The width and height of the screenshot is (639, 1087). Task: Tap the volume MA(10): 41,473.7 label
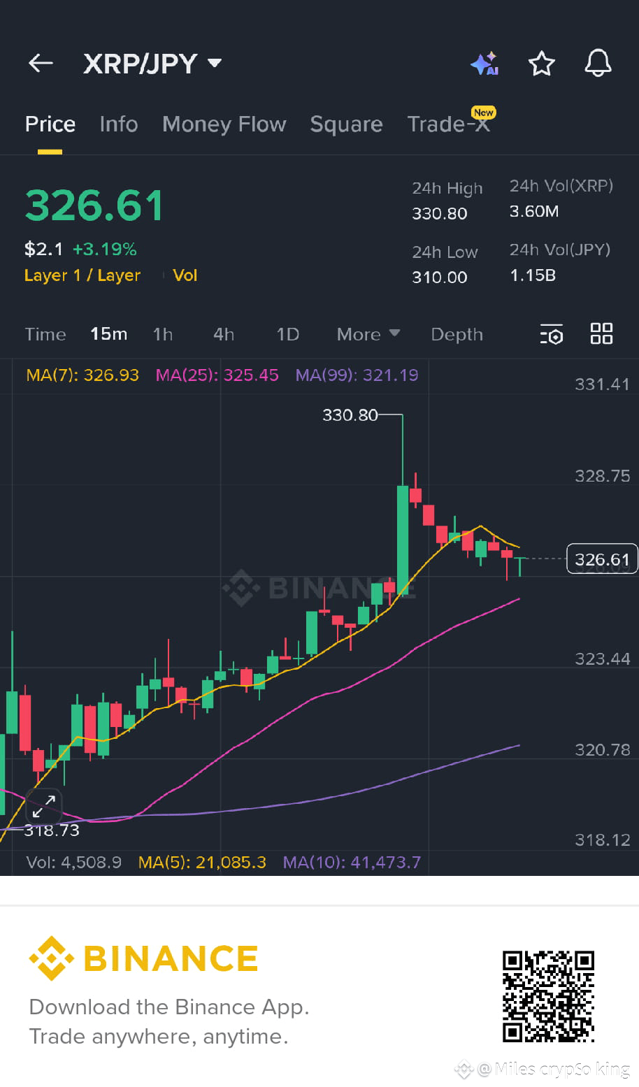(x=352, y=863)
